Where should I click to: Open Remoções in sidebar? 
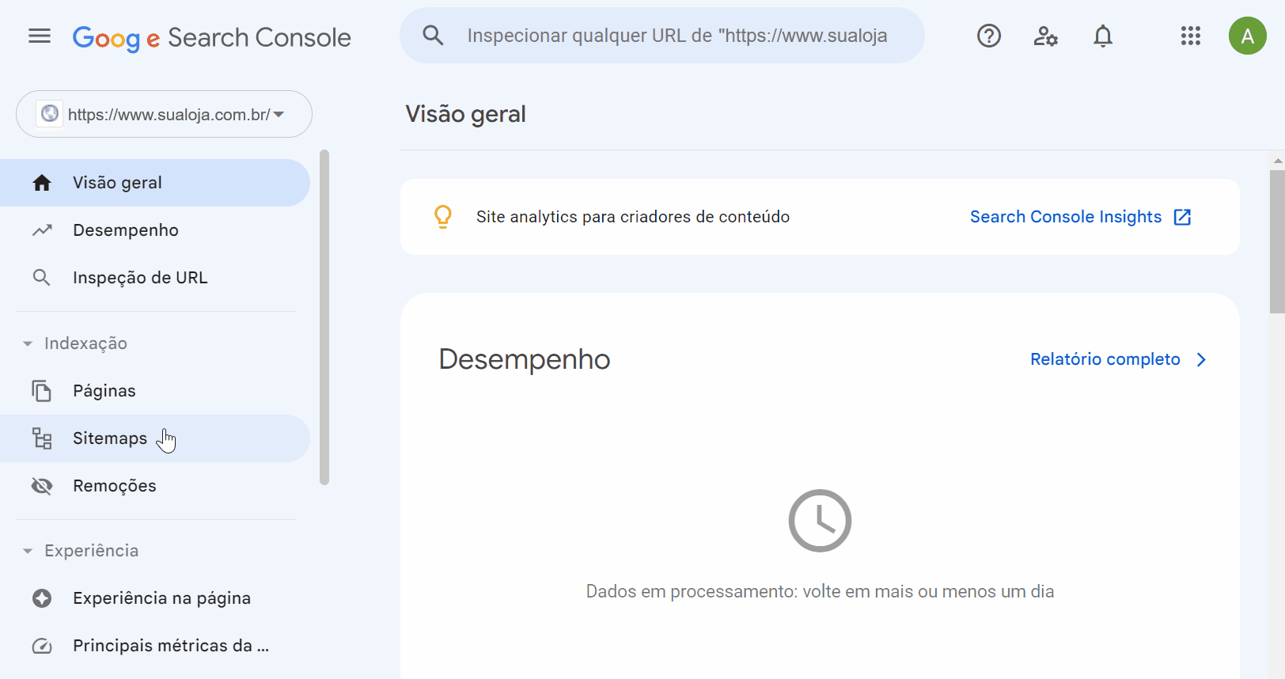[155, 486]
